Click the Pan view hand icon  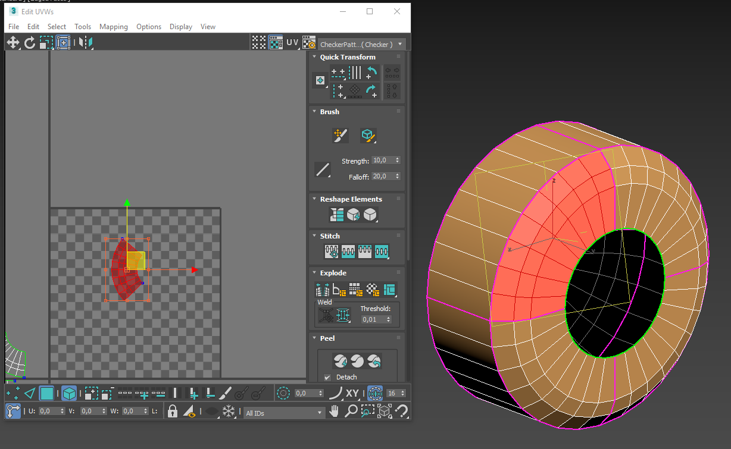pos(335,411)
